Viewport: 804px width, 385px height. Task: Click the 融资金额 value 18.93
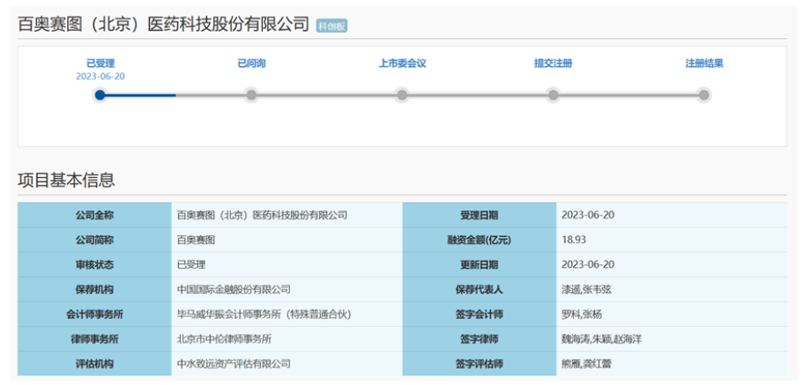click(x=572, y=240)
